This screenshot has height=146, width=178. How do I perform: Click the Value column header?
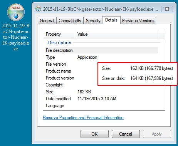click(116, 34)
